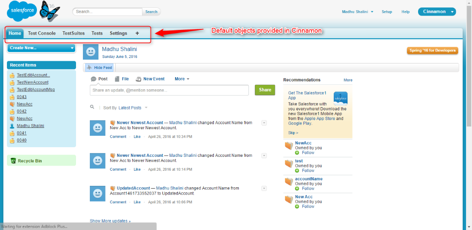
Task: Open the Setup link
Action: (x=387, y=11)
